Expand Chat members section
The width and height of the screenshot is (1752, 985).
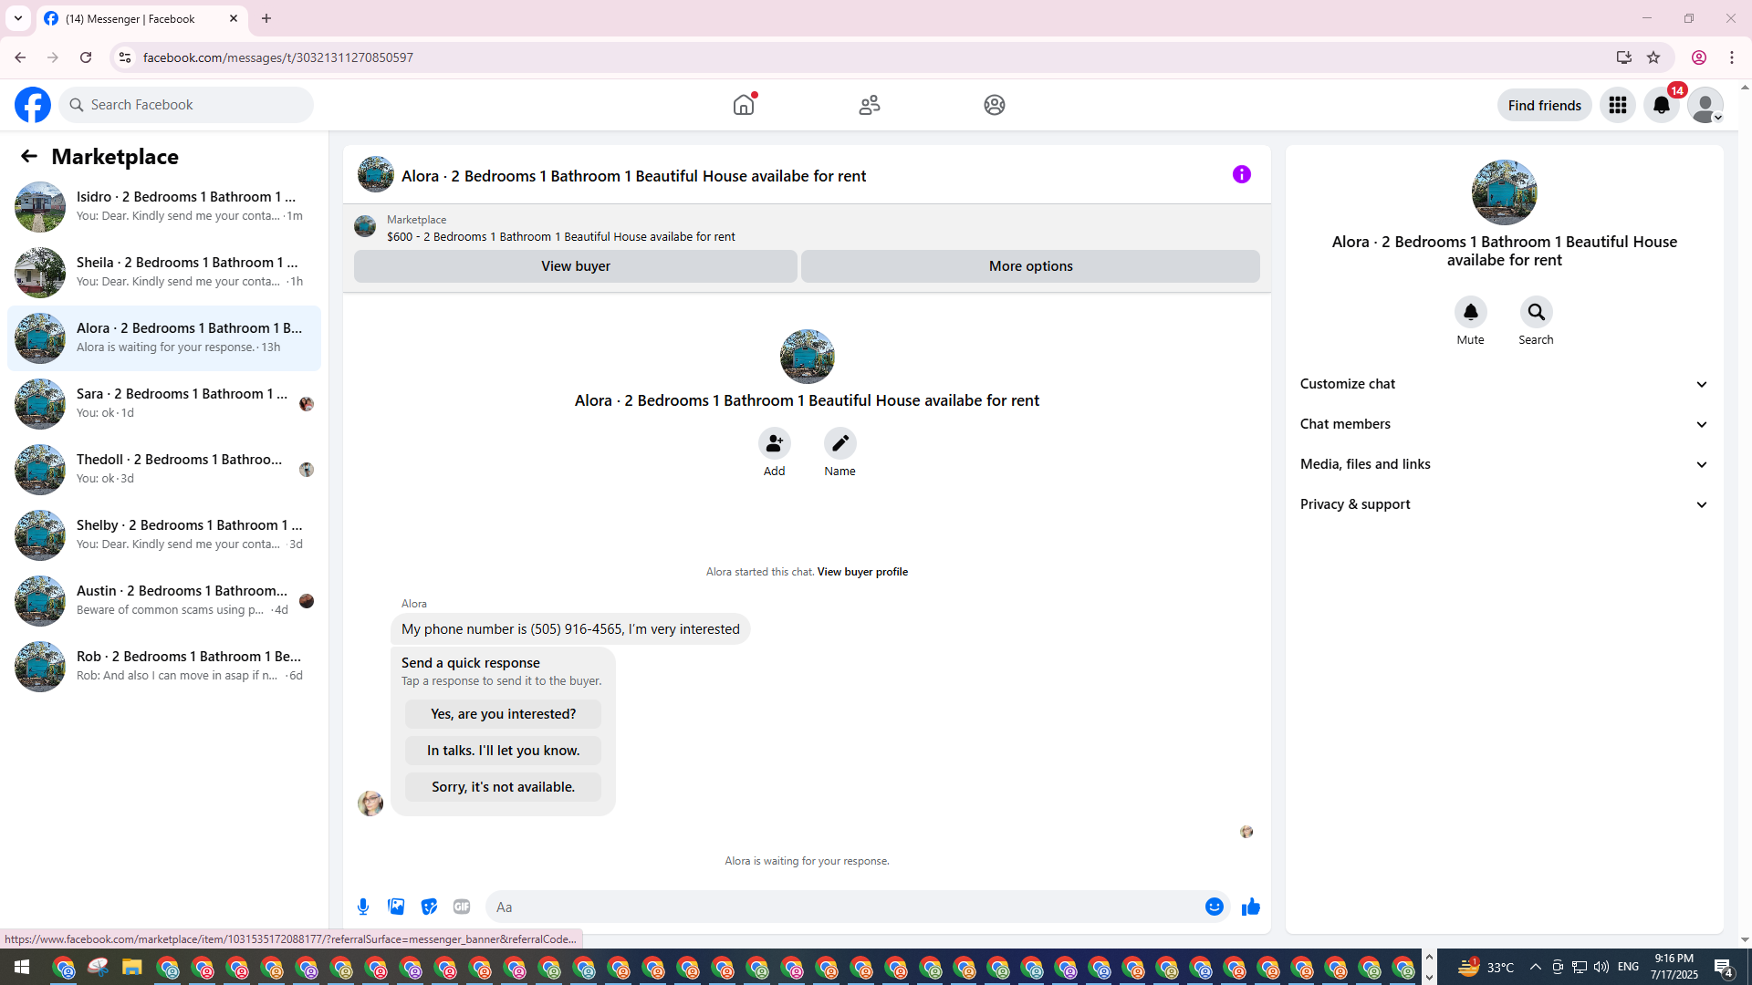click(1505, 424)
